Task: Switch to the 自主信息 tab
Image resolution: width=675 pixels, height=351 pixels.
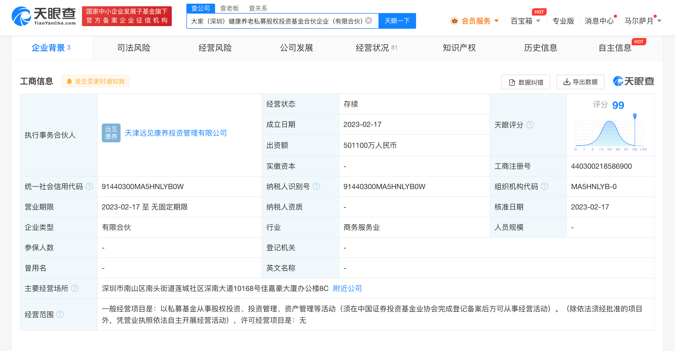Action: coord(615,48)
